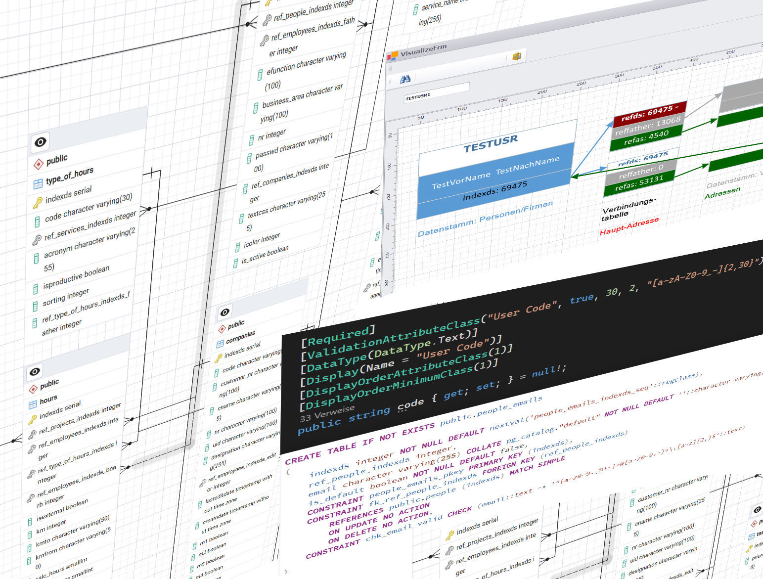763x579 pixels.
Task: Click the golden folder icon in VisualizeFrm toolbar
Action: (x=517, y=56)
